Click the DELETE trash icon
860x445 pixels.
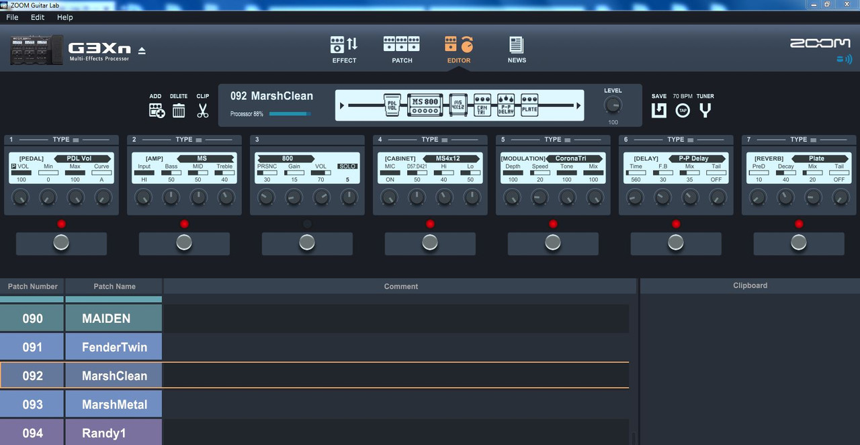179,110
